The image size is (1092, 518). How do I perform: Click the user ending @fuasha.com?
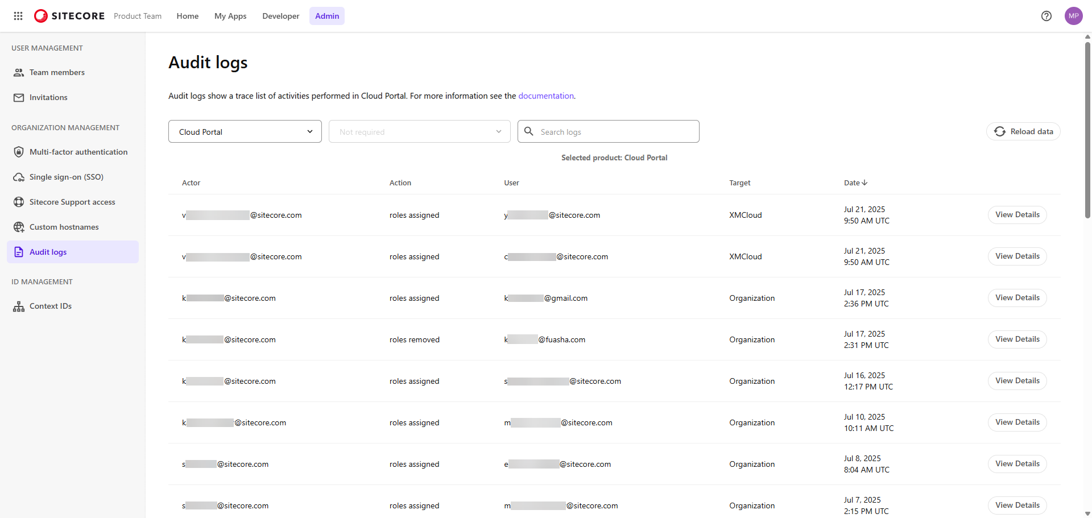click(x=545, y=339)
